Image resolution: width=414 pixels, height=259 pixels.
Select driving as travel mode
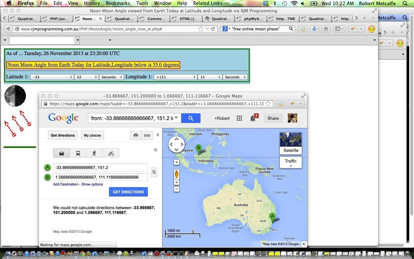pos(61,153)
